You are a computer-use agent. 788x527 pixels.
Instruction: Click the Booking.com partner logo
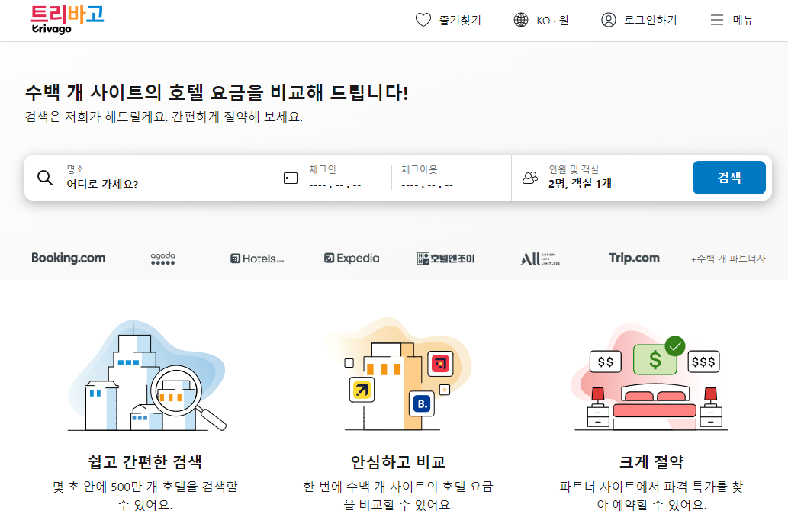pos(69,259)
